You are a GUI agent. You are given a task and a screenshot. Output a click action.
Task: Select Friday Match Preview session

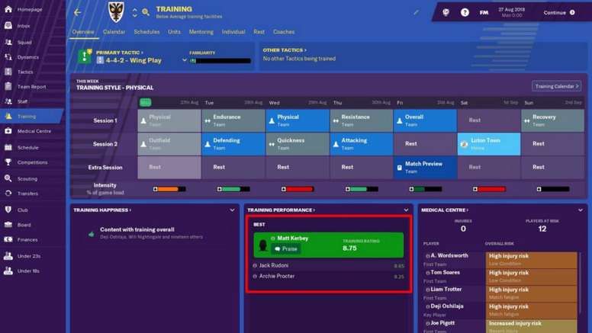pyautogui.click(x=425, y=168)
